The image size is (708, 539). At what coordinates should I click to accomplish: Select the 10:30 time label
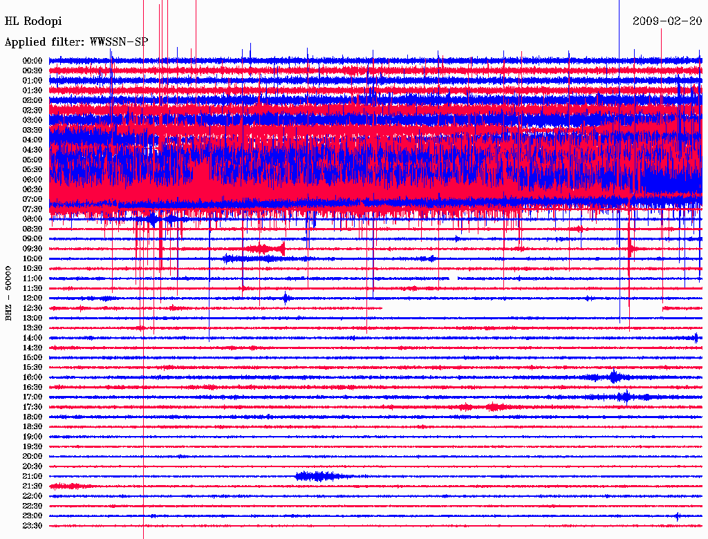[x=32, y=268]
